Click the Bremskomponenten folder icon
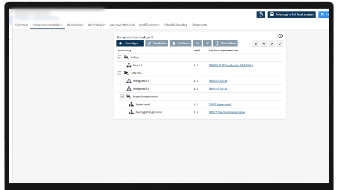The width and height of the screenshot is (338, 190). pyautogui.click(x=129, y=97)
